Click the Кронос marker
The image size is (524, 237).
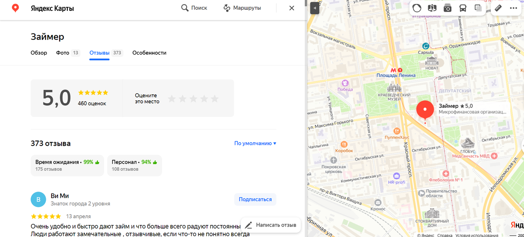pos(378,203)
